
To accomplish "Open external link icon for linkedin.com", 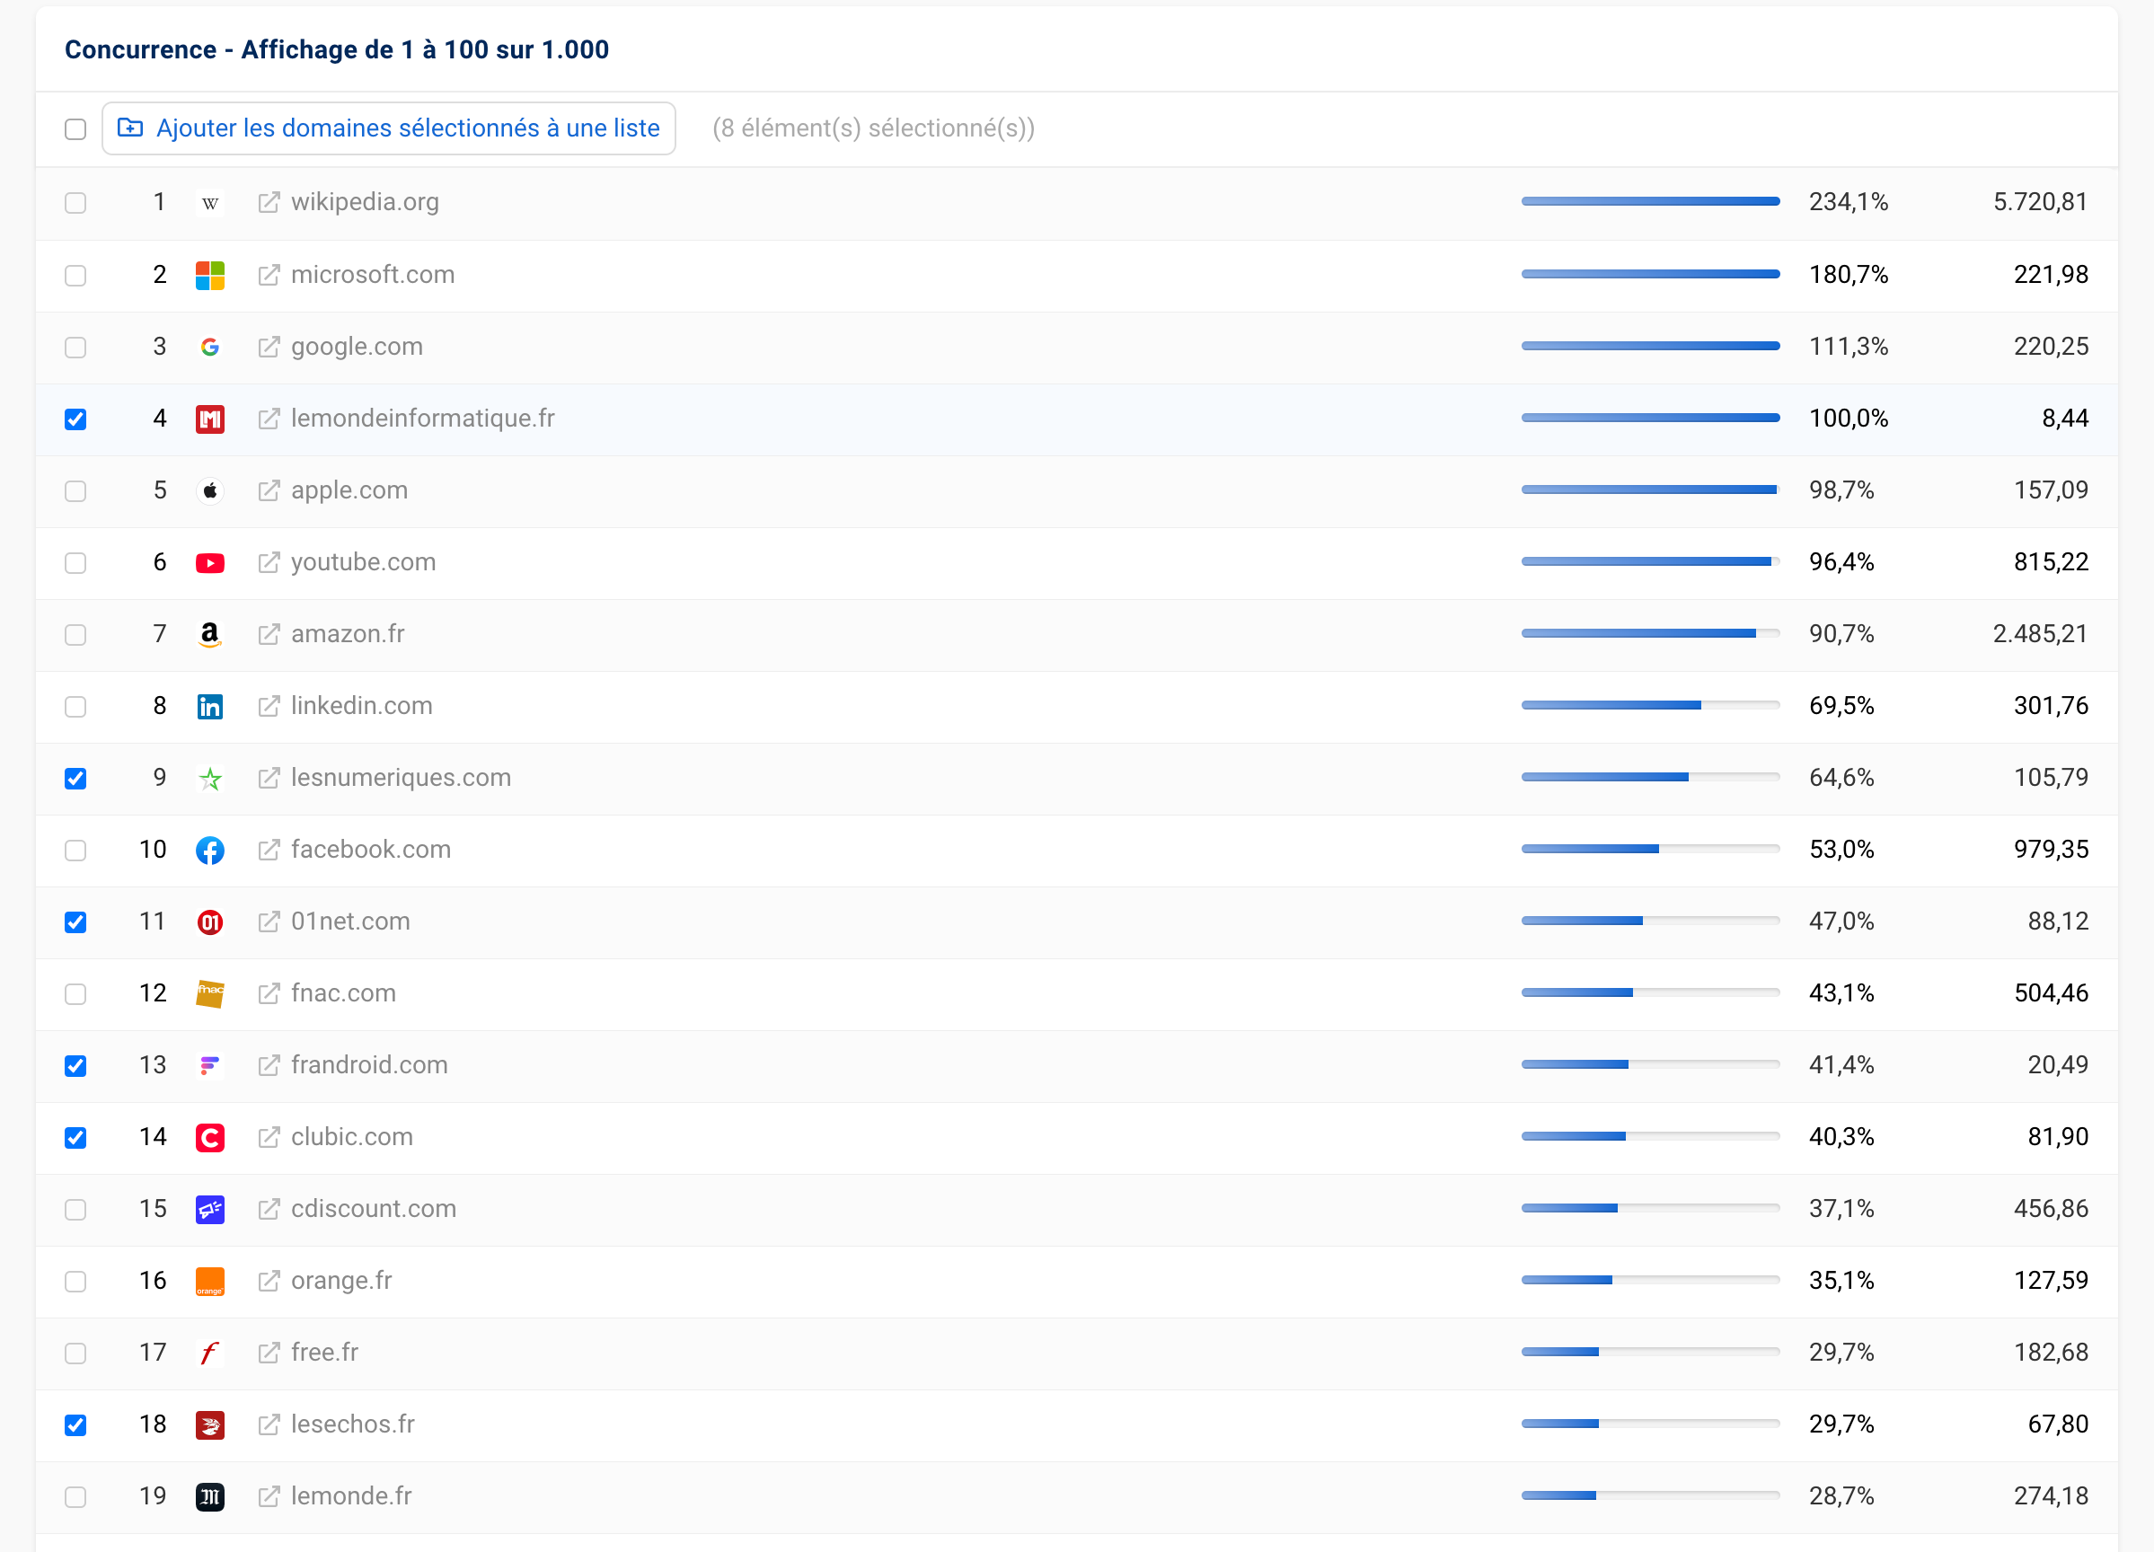I will coord(269,706).
